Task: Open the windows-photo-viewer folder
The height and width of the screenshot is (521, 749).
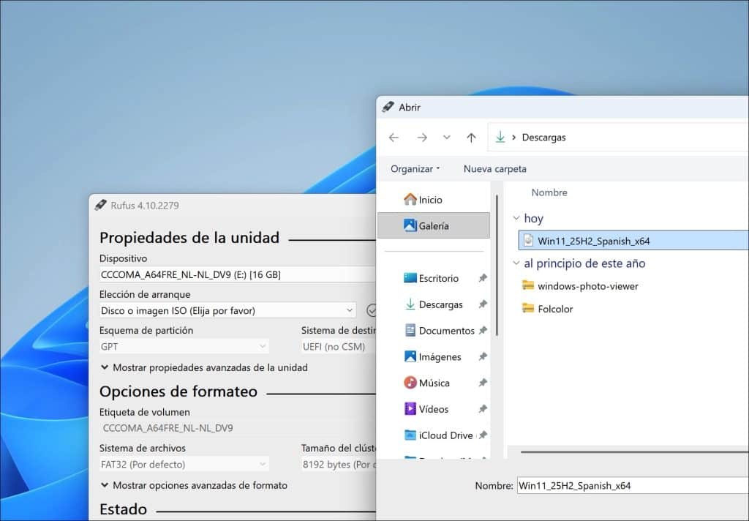Action: 587,286
